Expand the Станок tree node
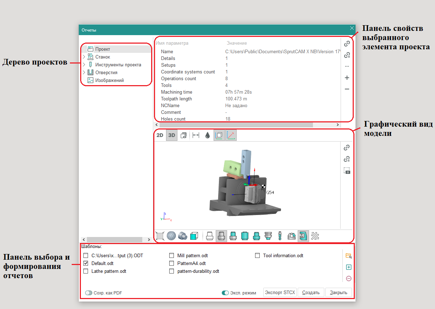435x309 pixels. point(84,57)
